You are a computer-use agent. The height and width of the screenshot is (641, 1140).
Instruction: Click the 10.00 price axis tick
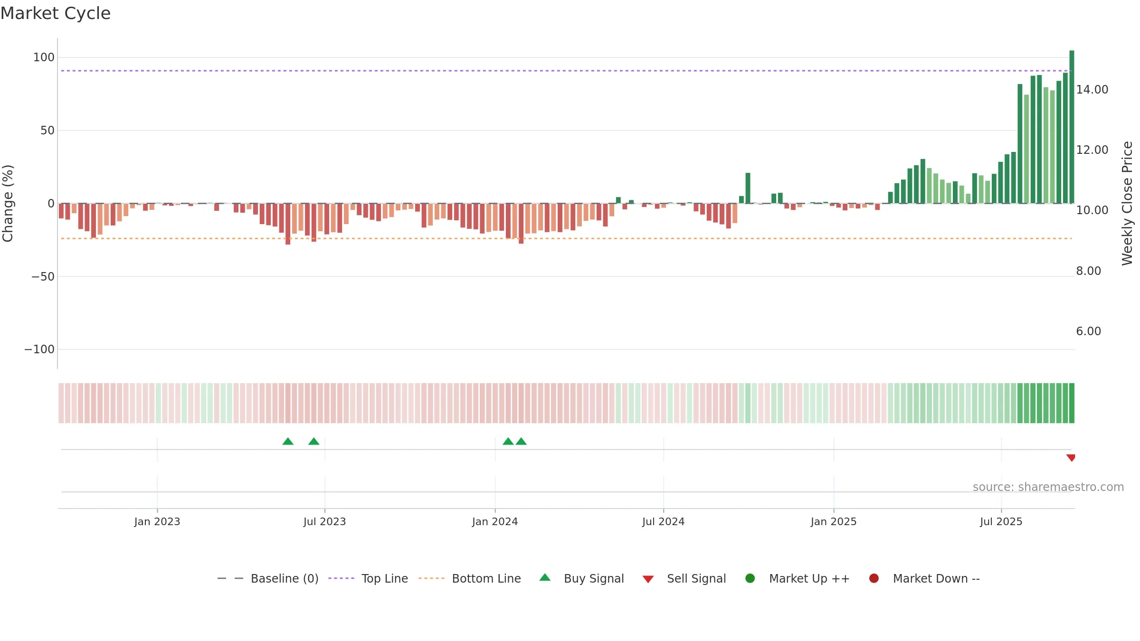click(x=1092, y=210)
